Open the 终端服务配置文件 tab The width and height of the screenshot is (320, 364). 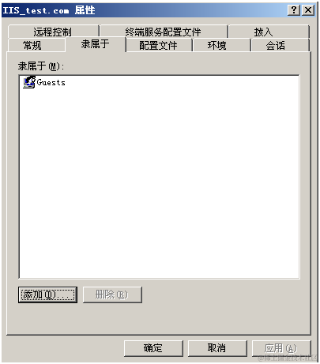pos(164,32)
